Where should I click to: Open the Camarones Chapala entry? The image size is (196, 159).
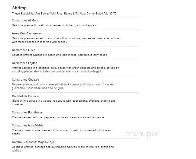point(25,80)
